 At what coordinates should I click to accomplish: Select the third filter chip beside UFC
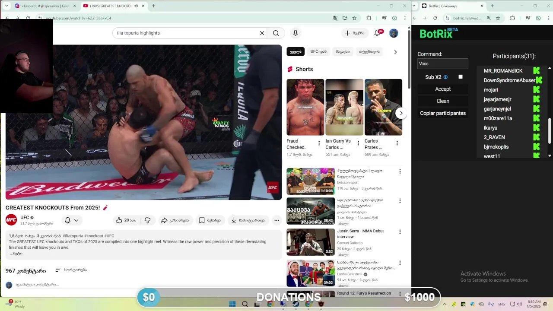[x=343, y=52]
